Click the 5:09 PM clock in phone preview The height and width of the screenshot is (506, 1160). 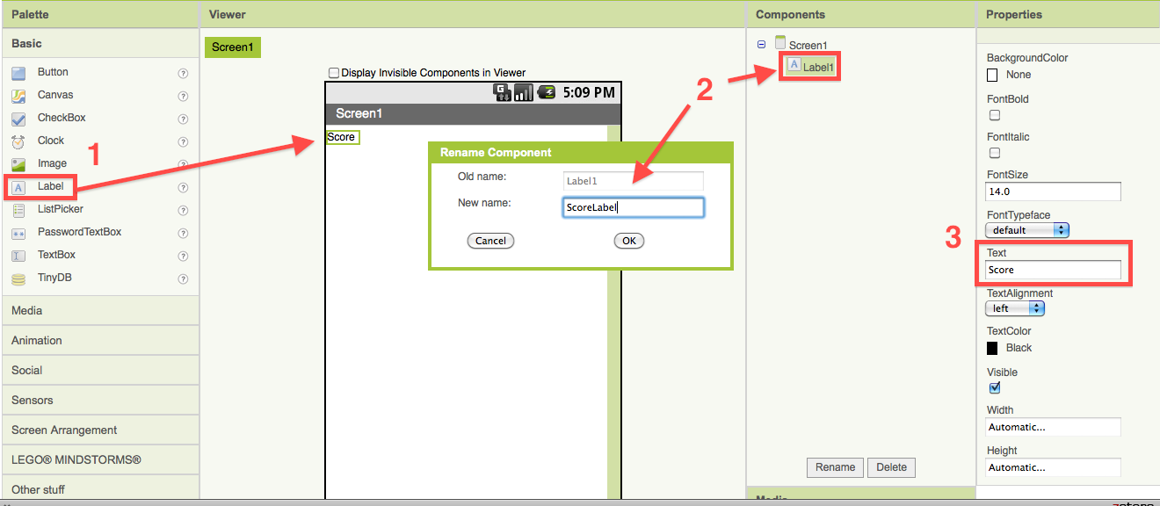pyautogui.click(x=589, y=92)
